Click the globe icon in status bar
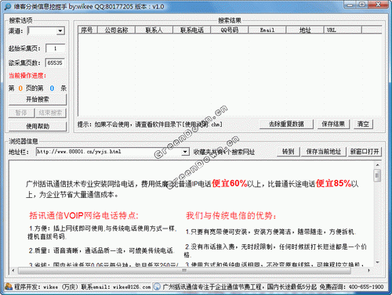This screenshot has height=295, width=392. (x=157, y=286)
